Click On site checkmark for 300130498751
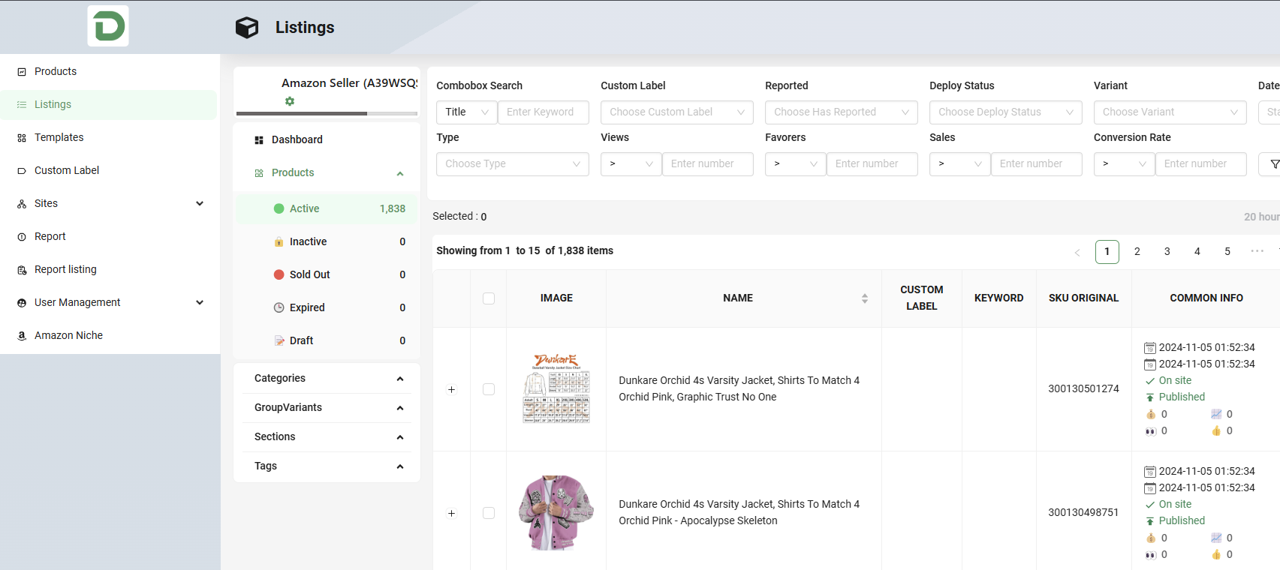Viewport: 1280px width, 570px height. pyautogui.click(x=1150, y=505)
